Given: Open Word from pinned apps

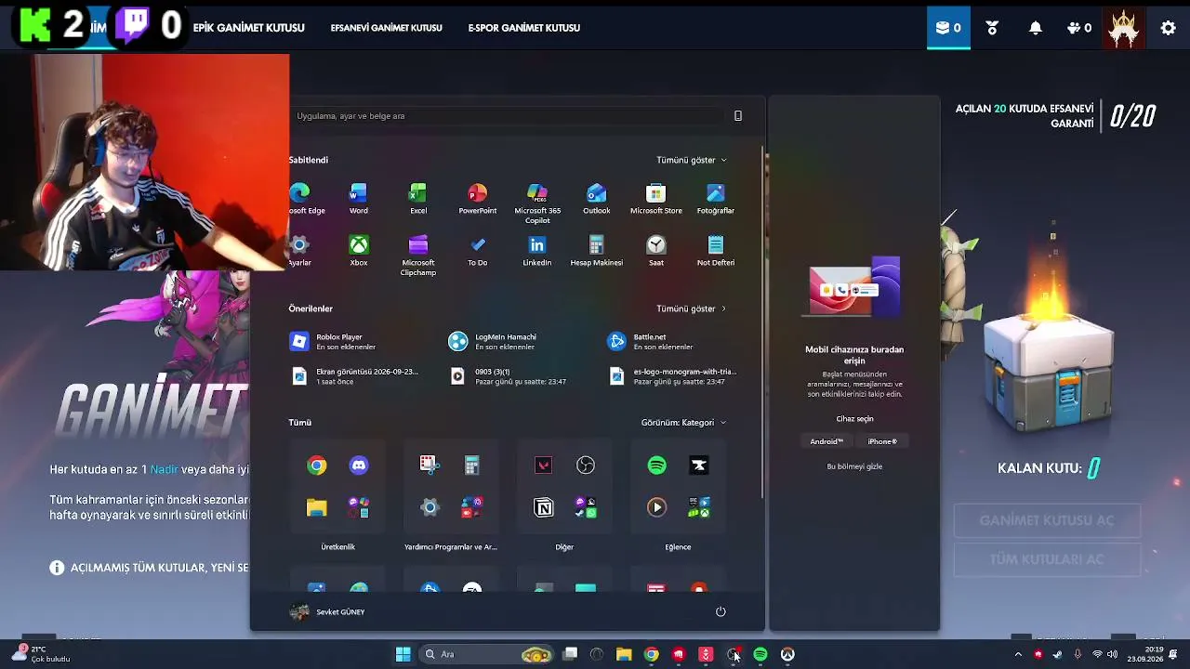Looking at the screenshot, I should tap(358, 198).
